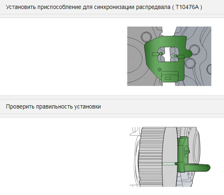Viewport: 224px width, 195px height.
Task: Open the camshaft locking tool illustration
Action: (x=169, y=56)
